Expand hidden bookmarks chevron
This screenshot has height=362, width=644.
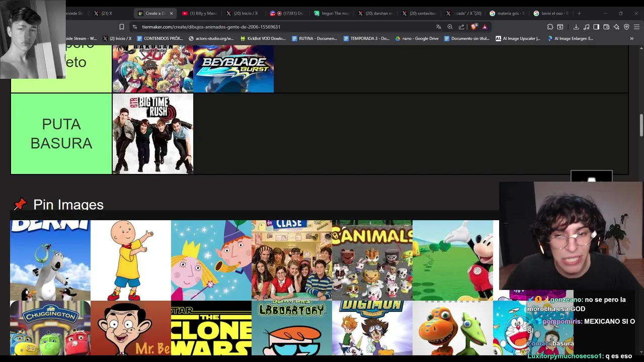632,38
